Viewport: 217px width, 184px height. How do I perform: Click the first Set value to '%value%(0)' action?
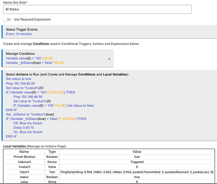pyautogui.click(x=25, y=88)
